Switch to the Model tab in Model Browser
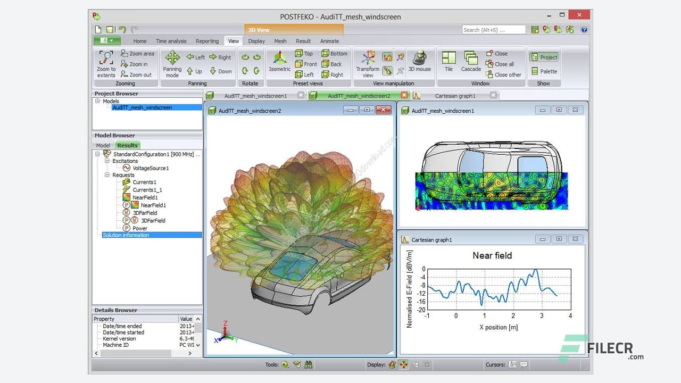Viewport: 681px width, 383px height. pyautogui.click(x=103, y=145)
